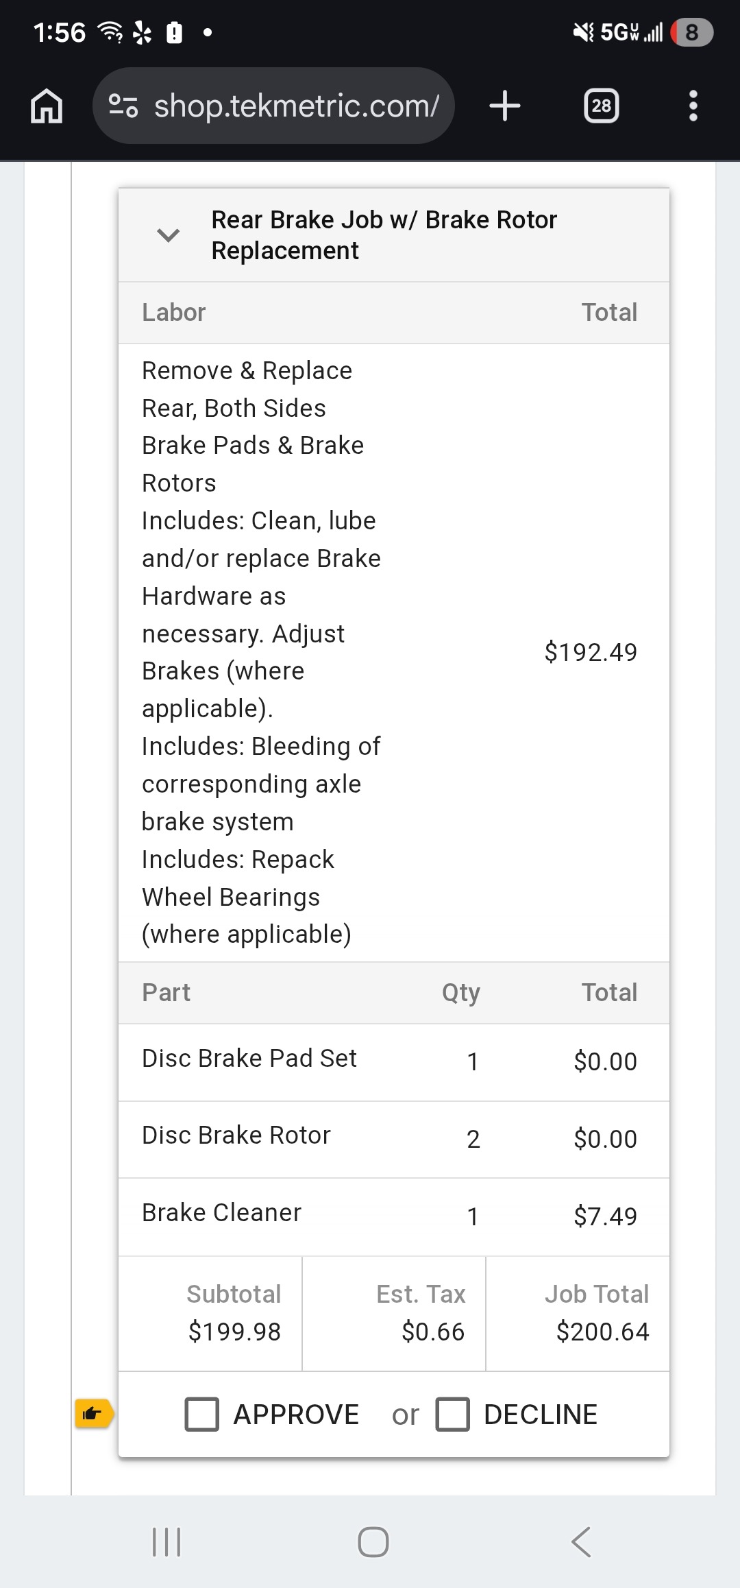Open the browser three-dot menu
740x1588 pixels.
693,106
